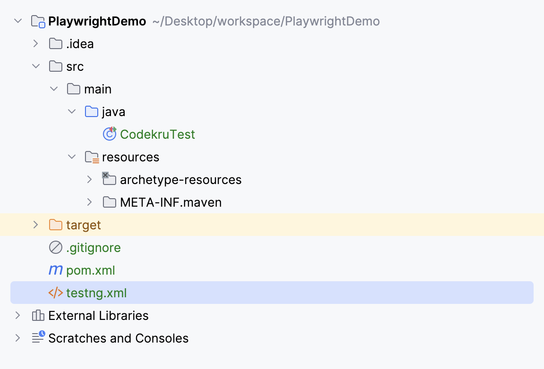The width and height of the screenshot is (544, 369).
Task: Click the Scratches and Consoles icon
Action: [x=38, y=338]
